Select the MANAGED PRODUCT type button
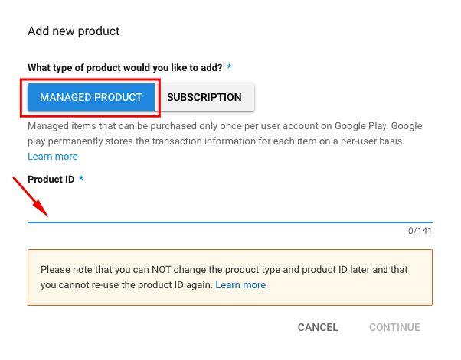461x360 pixels. (x=91, y=97)
